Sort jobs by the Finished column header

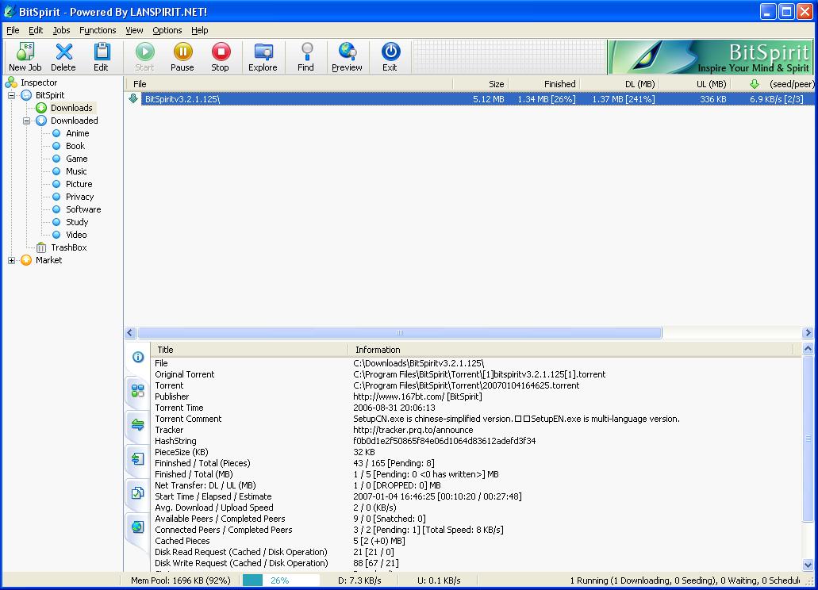tap(543, 84)
